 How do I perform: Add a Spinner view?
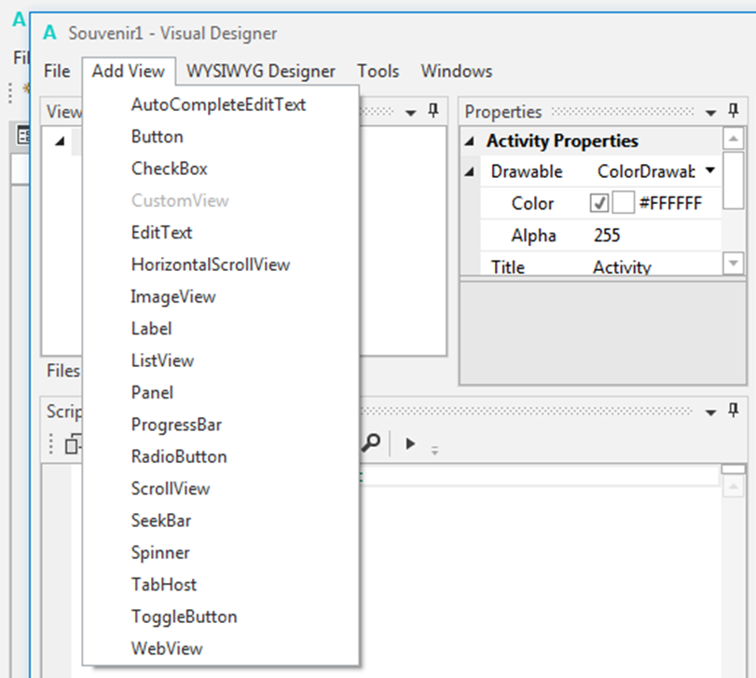point(221,553)
